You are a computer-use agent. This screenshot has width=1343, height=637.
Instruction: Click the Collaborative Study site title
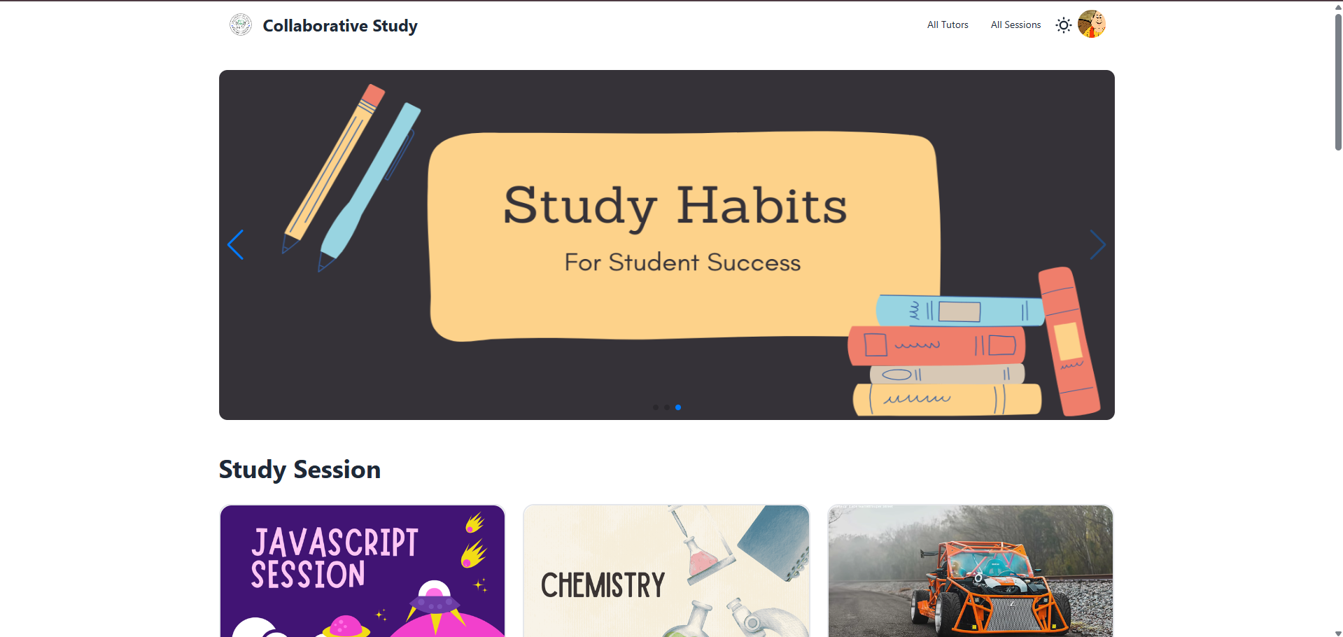pos(340,26)
